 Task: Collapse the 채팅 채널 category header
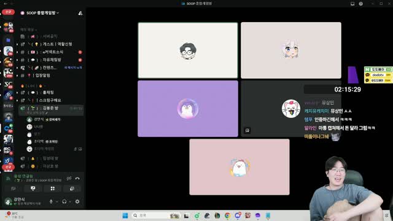click(x=29, y=30)
